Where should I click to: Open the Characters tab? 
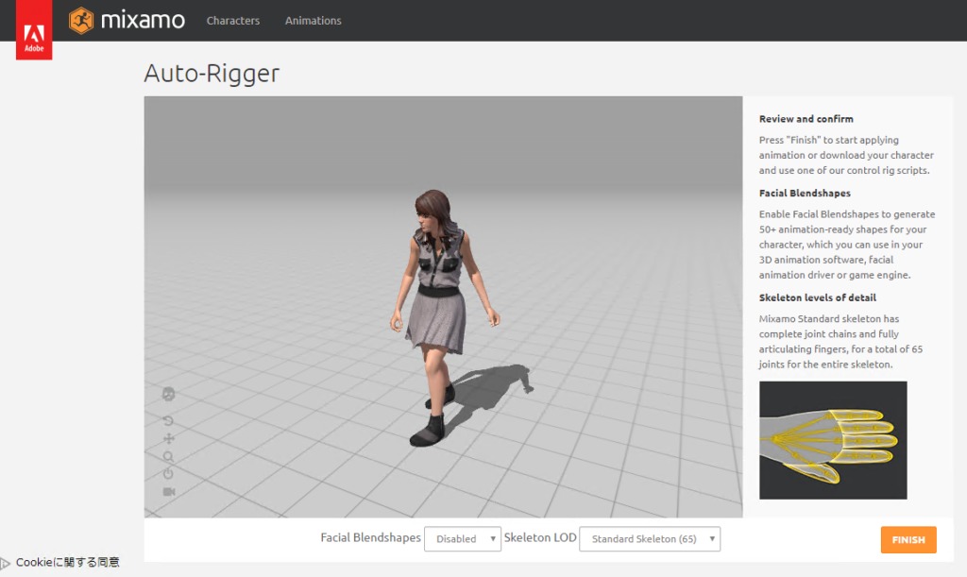click(x=233, y=21)
